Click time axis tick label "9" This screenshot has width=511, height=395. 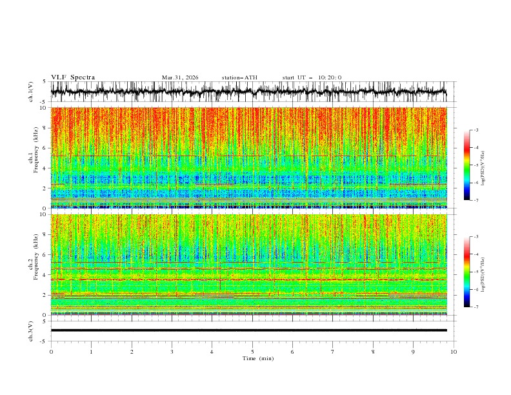click(413, 352)
